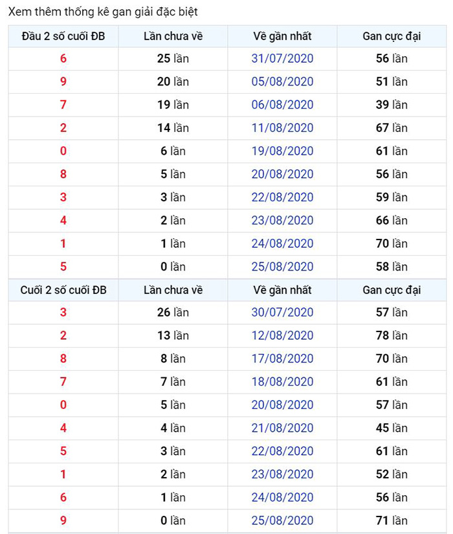
Task: Open the 31/07/2020 date link
Action: coord(282,58)
